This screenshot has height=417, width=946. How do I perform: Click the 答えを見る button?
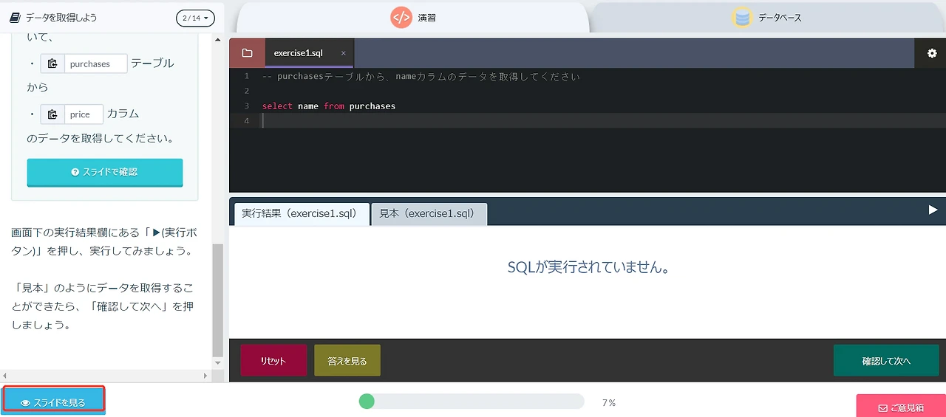pos(347,361)
